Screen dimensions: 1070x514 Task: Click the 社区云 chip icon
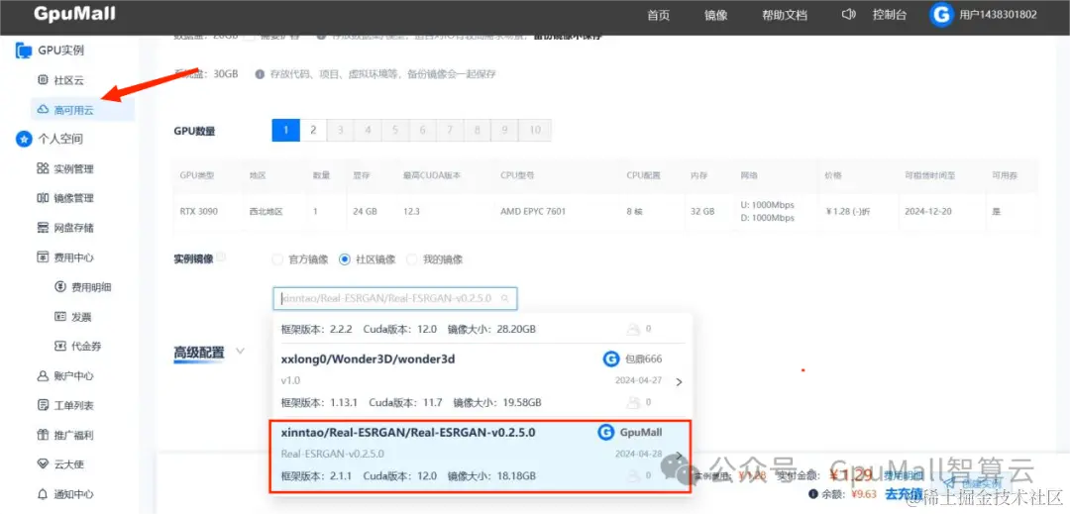point(43,80)
